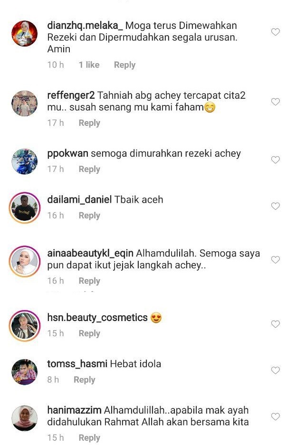
Task: Like ppokwan's comment with the heart icon
Action: pyautogui.click(x=275, y=160)
